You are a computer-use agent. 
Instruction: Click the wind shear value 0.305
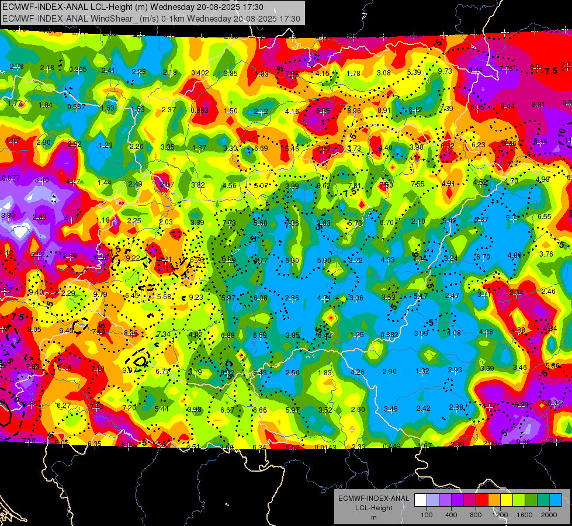click(x=78, y=70)
